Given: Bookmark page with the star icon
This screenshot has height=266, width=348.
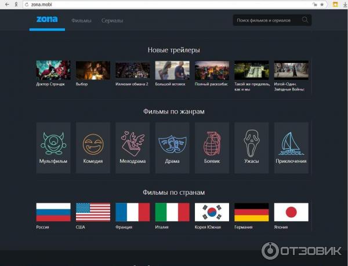Looking at the screenshot, I should (322, 4).
